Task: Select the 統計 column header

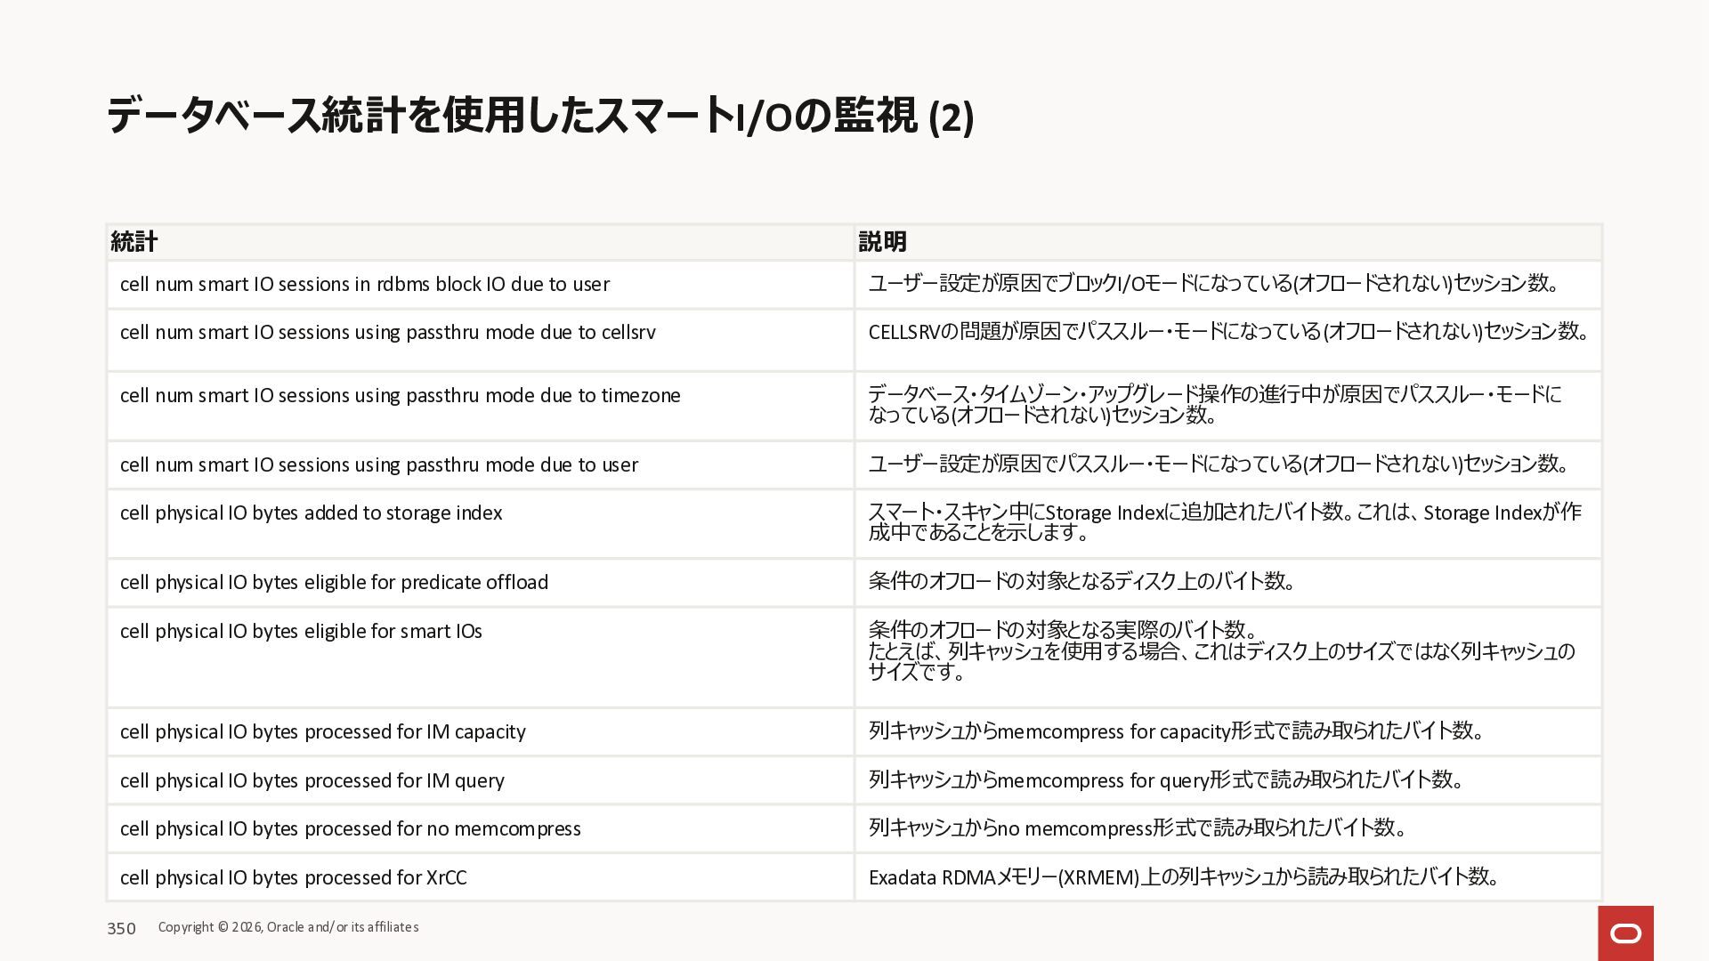Action: 134,242
